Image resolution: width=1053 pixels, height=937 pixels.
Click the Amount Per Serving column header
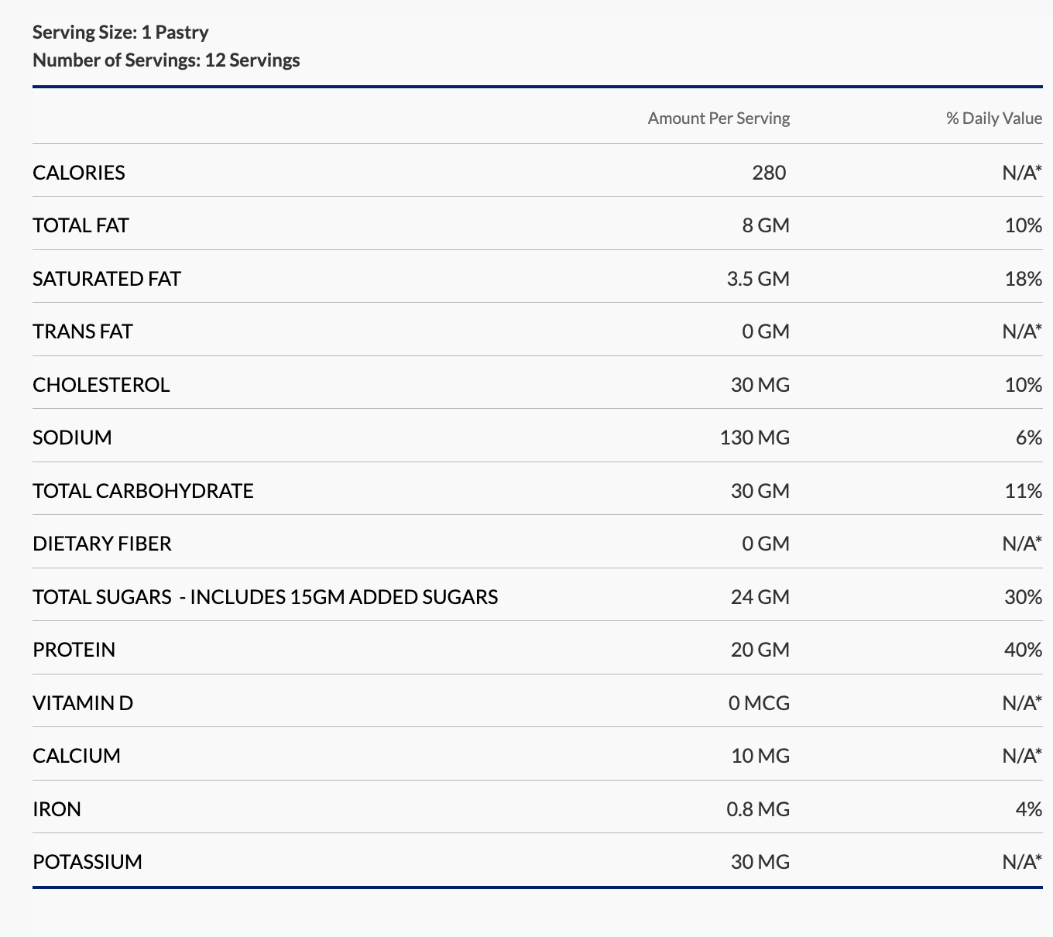[x=719, y=118]
